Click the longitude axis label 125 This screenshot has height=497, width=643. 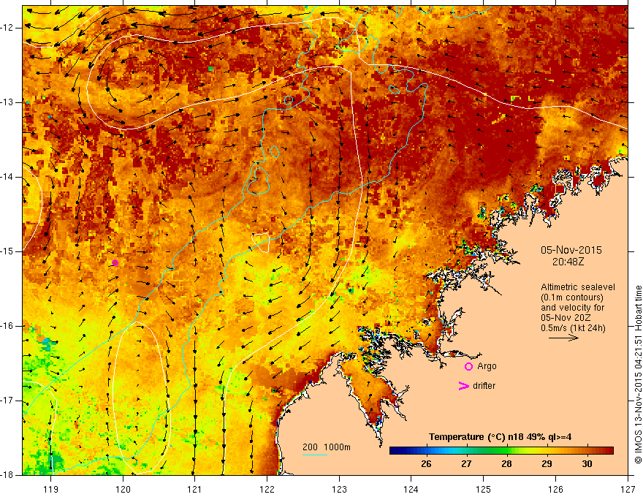pyautogui.click(x=484, y=489)
